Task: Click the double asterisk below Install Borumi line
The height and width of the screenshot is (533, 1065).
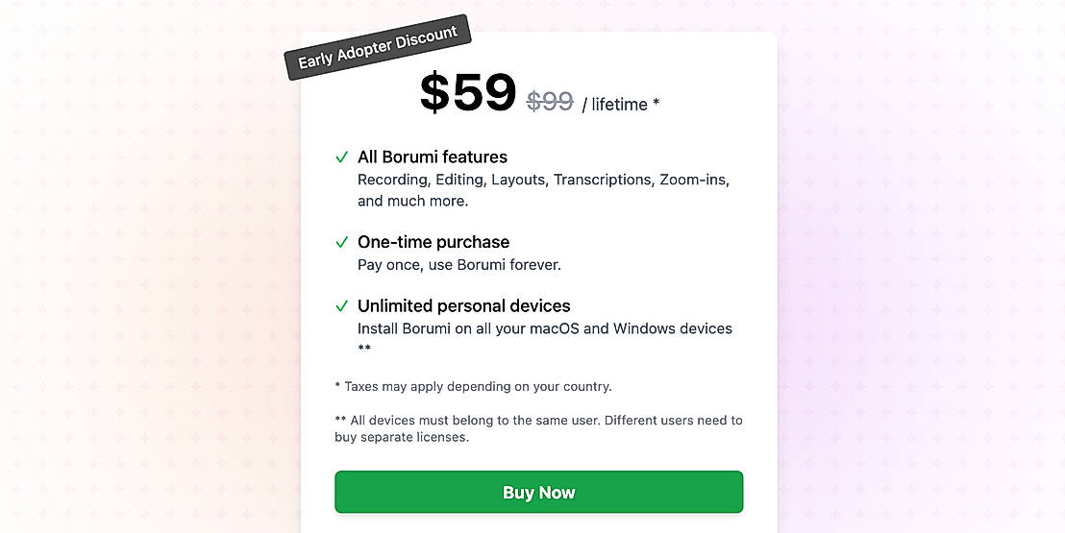Action: (364, 348)
